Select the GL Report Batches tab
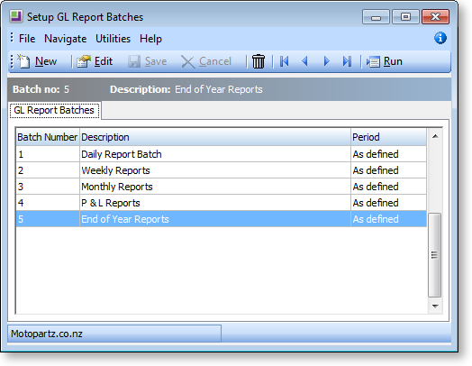 (54, 110)
